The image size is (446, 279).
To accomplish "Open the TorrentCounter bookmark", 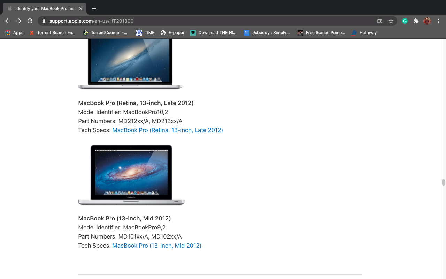I will tap(106, 33).
